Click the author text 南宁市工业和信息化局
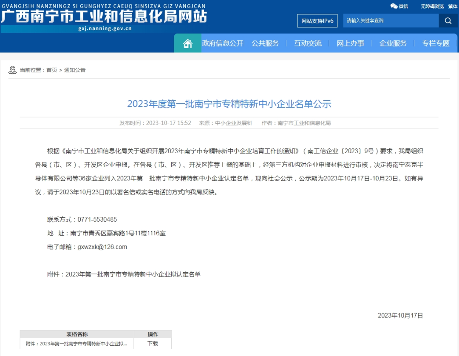 click(304, 123)
